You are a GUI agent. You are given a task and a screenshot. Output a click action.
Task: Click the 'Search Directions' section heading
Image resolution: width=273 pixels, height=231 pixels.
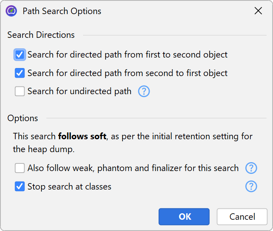pos(41,35)
